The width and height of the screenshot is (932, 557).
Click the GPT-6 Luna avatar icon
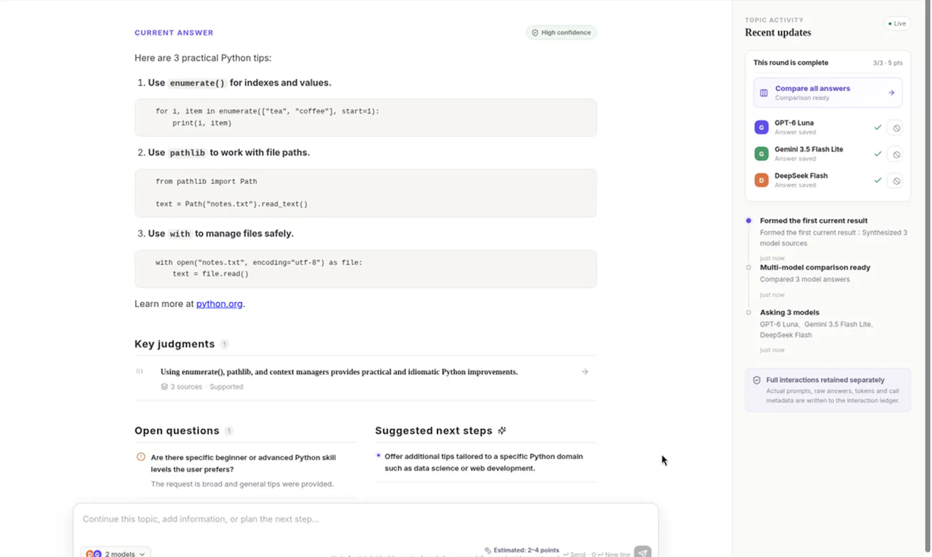[x=761, y=127]
